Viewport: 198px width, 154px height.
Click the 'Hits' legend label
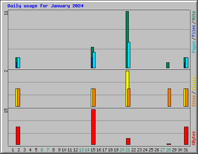[194, 16]
